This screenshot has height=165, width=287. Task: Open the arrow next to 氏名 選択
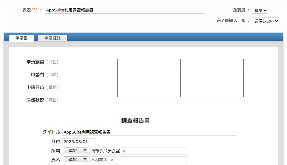[85, 160]
